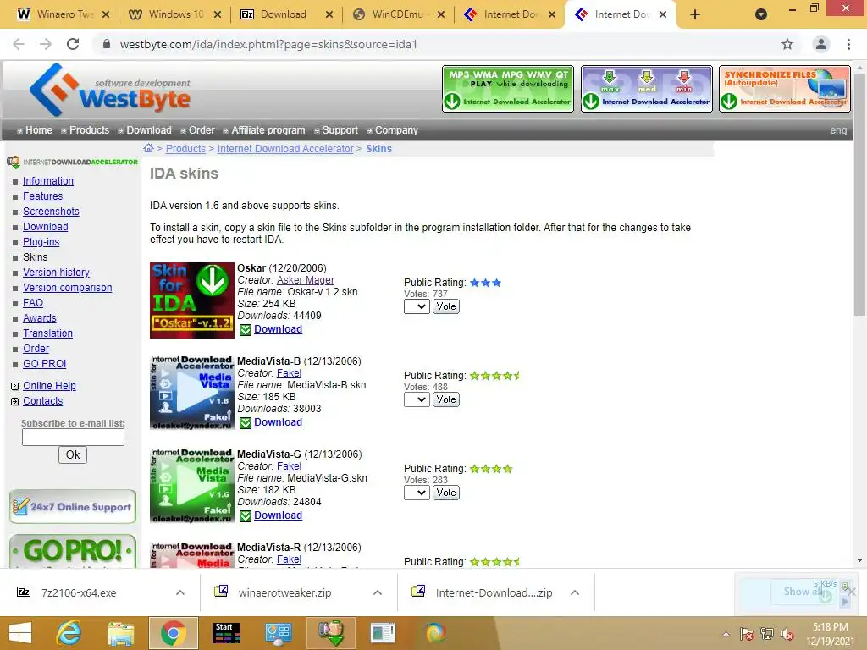Screen dimensions: 867x650
Task: Open Online Help sidebar link
Action: click(x=49, y=386)
